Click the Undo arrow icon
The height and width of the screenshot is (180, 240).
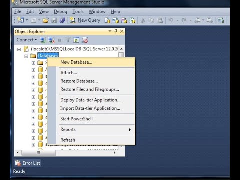171,20
